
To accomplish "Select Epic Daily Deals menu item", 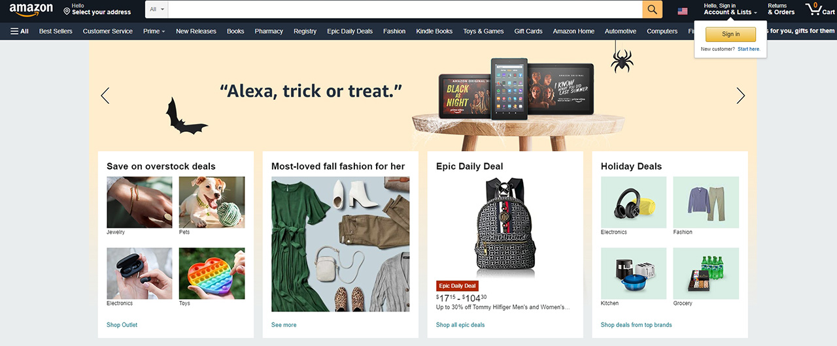I will (350, 31).
